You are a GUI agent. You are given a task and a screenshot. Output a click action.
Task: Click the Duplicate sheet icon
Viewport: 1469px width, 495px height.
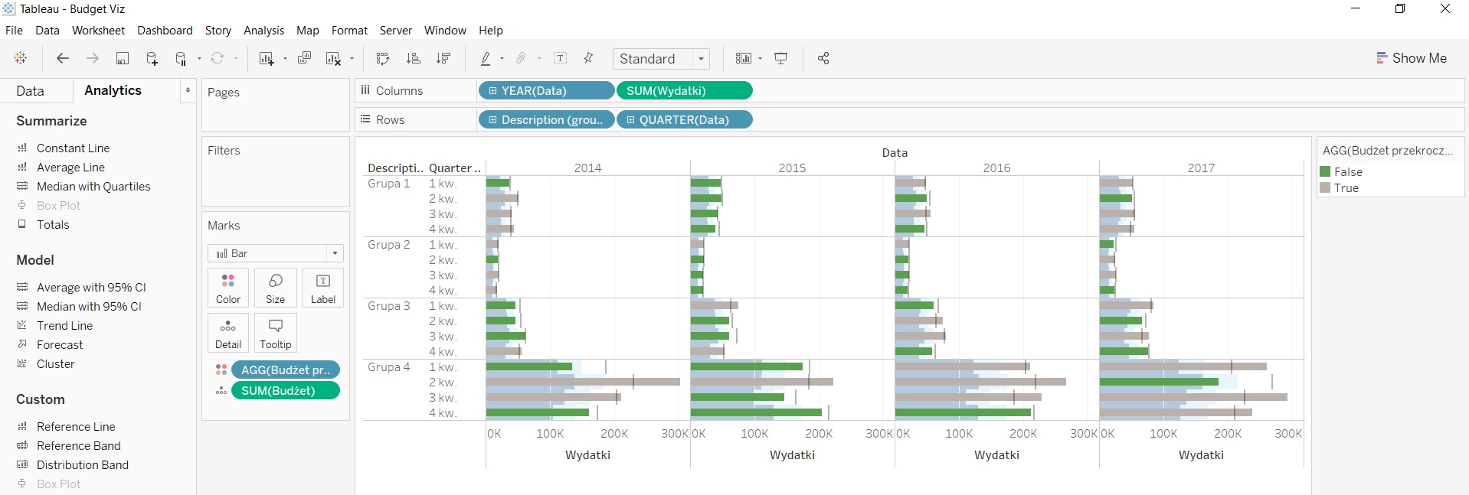click(304, 59)
